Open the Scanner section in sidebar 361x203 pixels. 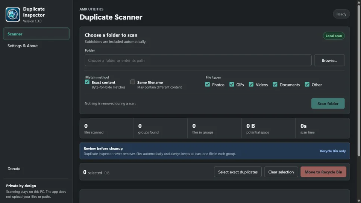tap(36, 34)
